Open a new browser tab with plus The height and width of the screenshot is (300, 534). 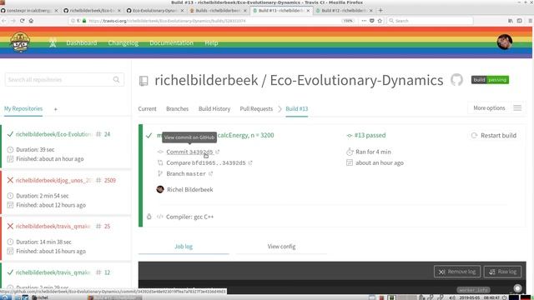pos(380,11)
